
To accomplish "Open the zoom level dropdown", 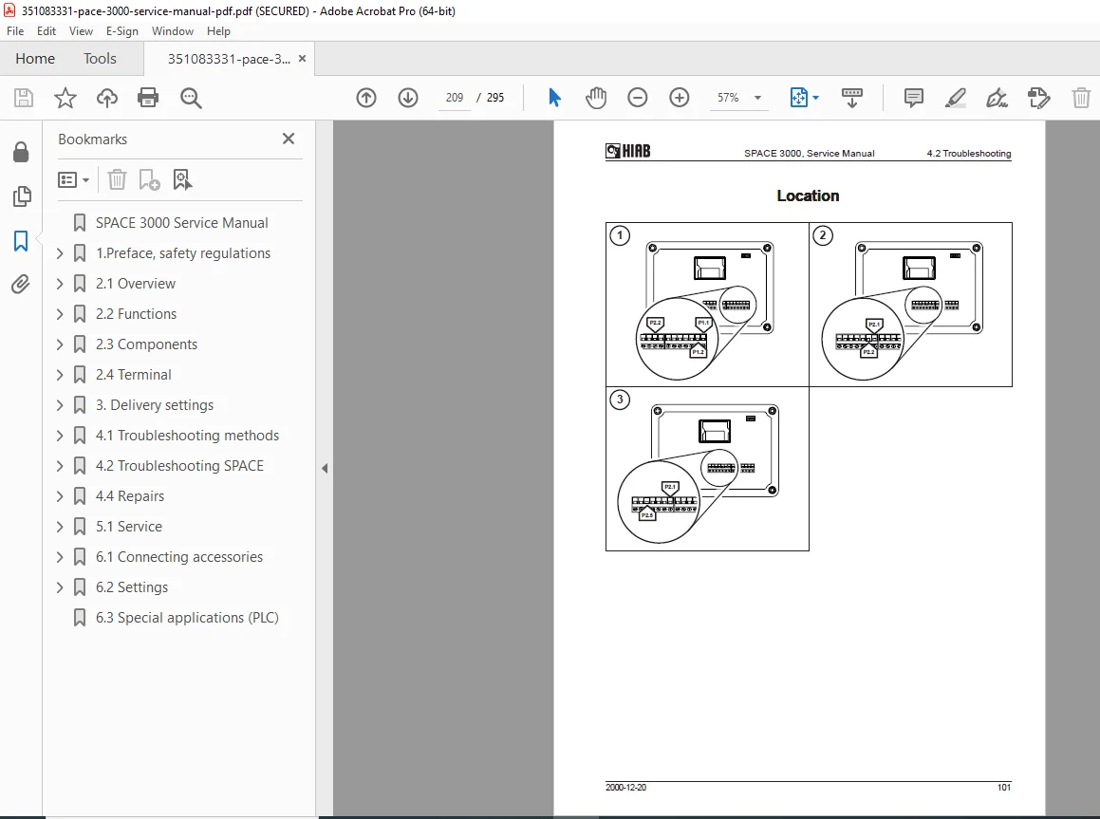I will (757, 98).
